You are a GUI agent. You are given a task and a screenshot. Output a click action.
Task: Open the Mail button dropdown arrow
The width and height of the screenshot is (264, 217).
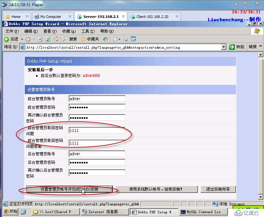coord(119,39)
